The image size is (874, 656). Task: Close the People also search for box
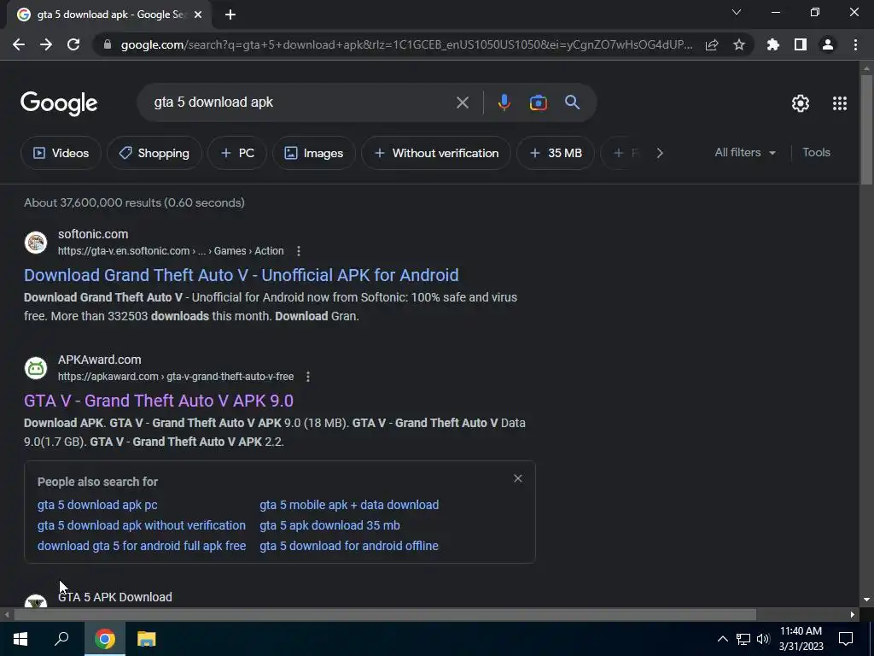click(x=518, y=478)
